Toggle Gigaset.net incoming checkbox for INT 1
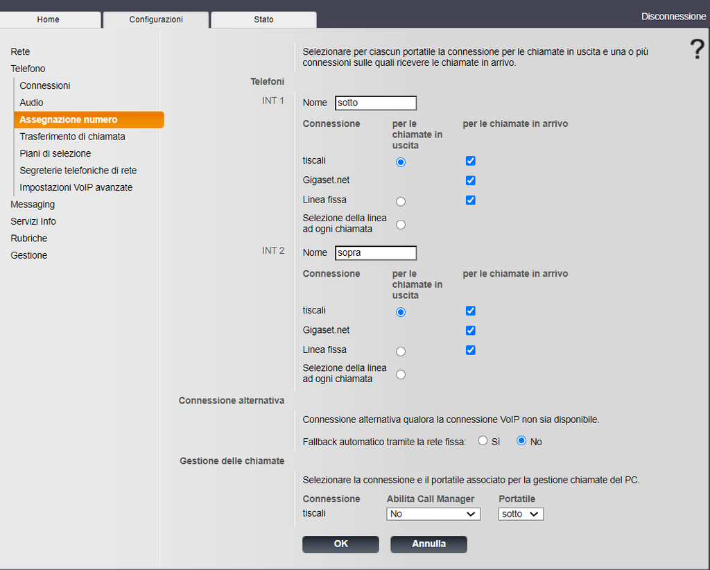 coord(471,181)
